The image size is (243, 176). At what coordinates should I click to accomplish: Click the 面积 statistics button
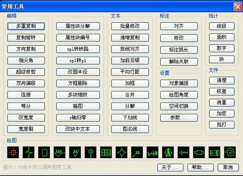pyautogui.click(x=222, y=37)
